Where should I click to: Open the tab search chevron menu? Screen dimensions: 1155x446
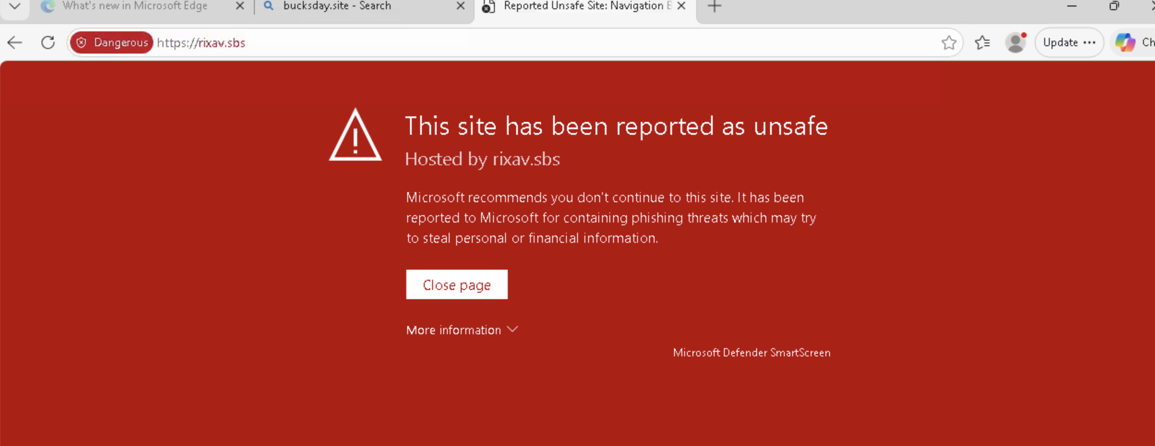15,6
